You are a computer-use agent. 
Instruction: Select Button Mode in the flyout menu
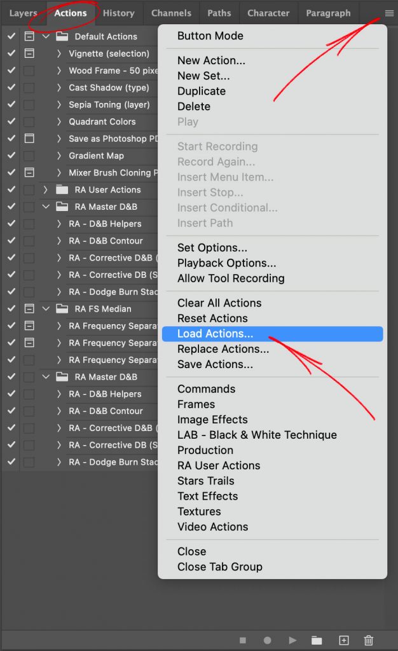pyautogui.click(x=210, y=36)
